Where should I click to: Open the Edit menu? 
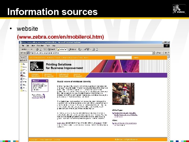pyautogui.click(x=28, y=46)
